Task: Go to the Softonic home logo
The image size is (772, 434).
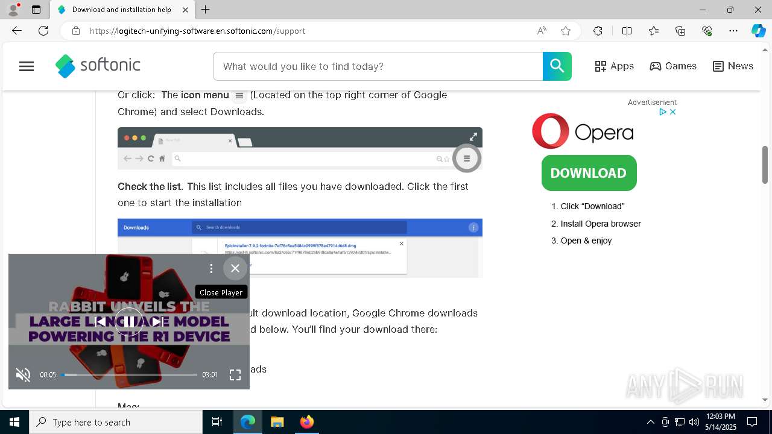Action: [x=98, y=66]
